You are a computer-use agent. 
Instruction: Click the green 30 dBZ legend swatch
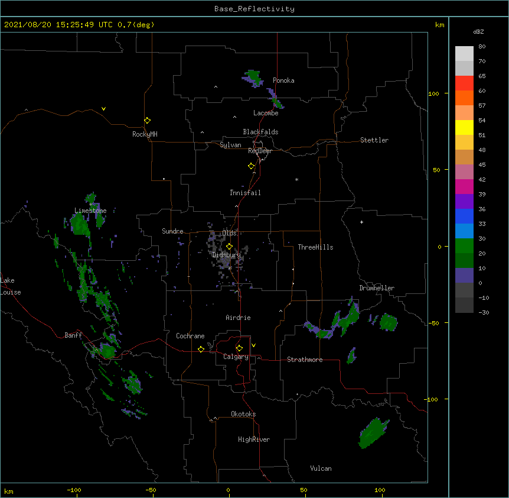click(464, 246)
